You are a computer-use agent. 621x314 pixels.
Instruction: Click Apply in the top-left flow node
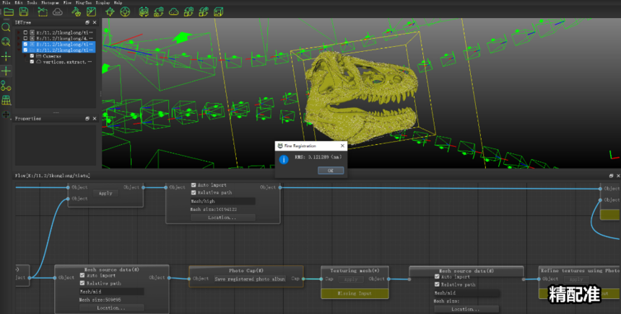[x=105, y=194]
